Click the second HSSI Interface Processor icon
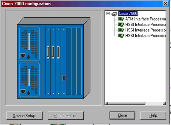The width and height of the screenshot is (171, 125). [x=121, y=30]
